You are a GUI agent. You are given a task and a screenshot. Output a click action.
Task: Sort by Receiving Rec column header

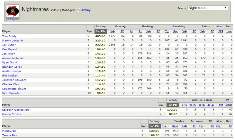pos(176,31)
